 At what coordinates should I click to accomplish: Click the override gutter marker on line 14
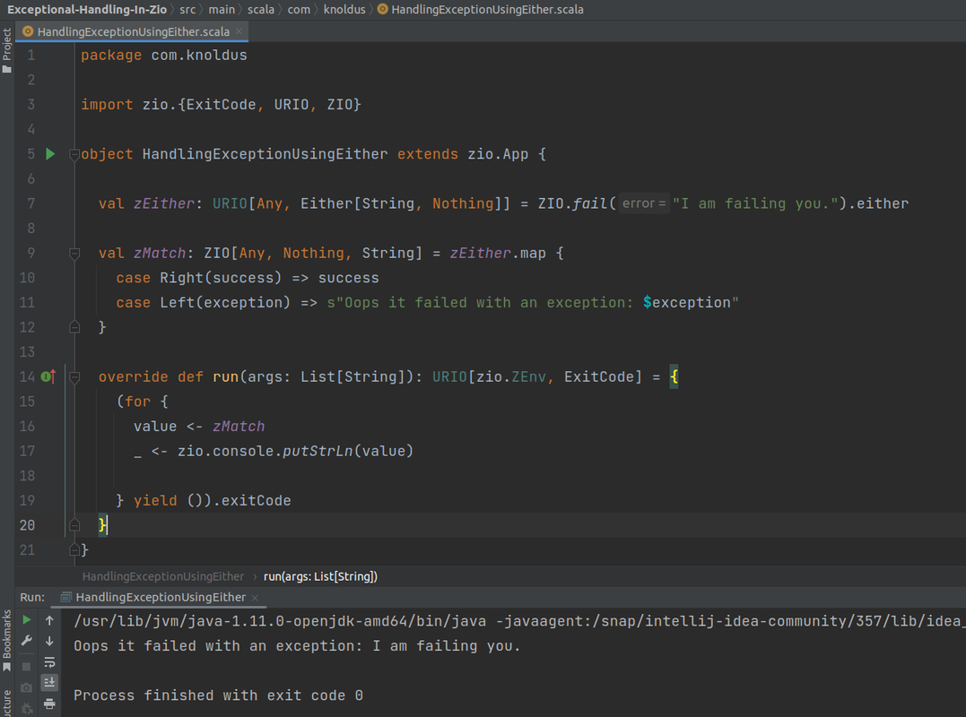(x=48, y=376)
